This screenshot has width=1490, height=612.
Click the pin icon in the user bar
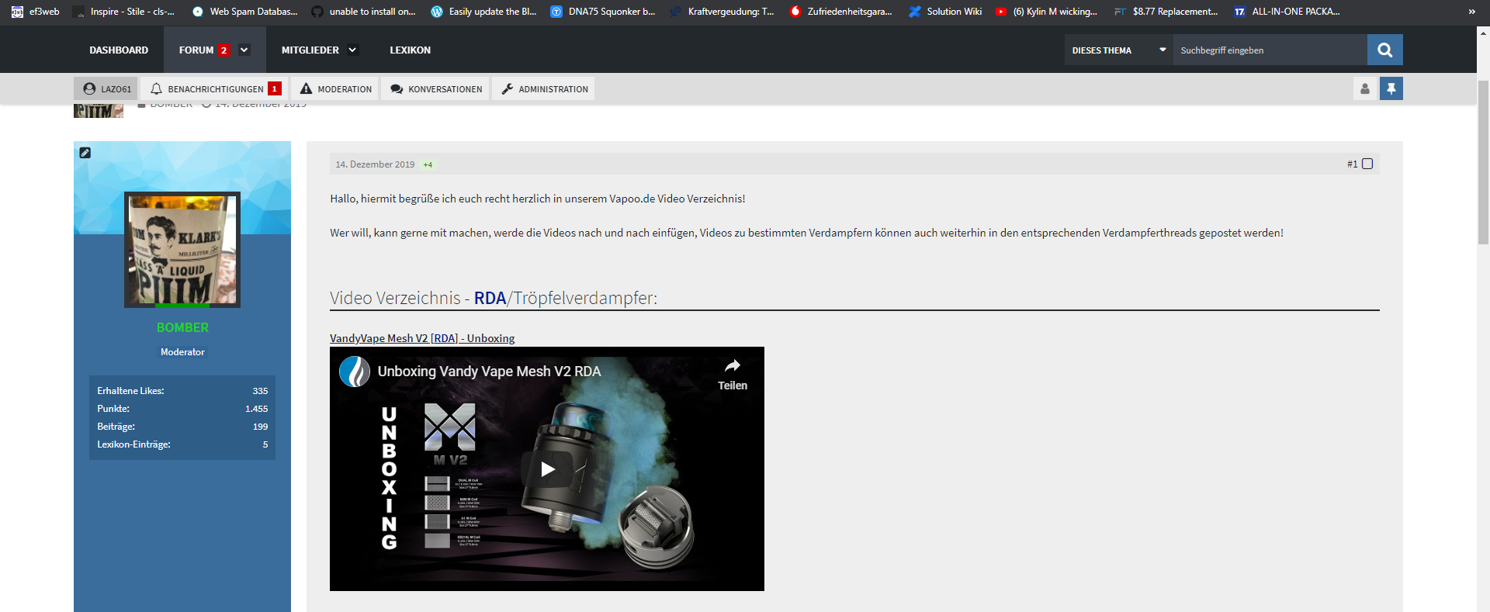pos(1391,89)
